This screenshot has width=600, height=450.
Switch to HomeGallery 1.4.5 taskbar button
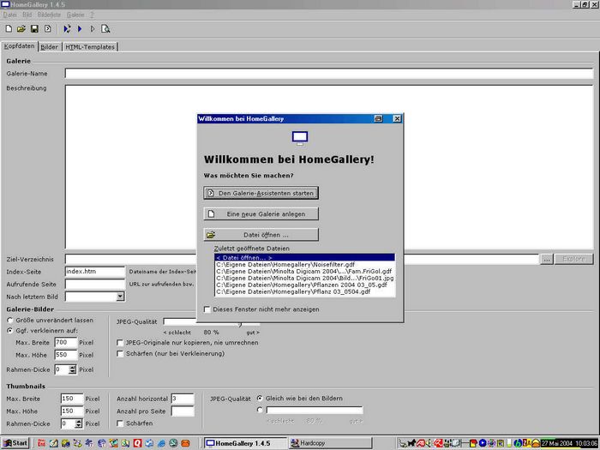tap(245, 443)
